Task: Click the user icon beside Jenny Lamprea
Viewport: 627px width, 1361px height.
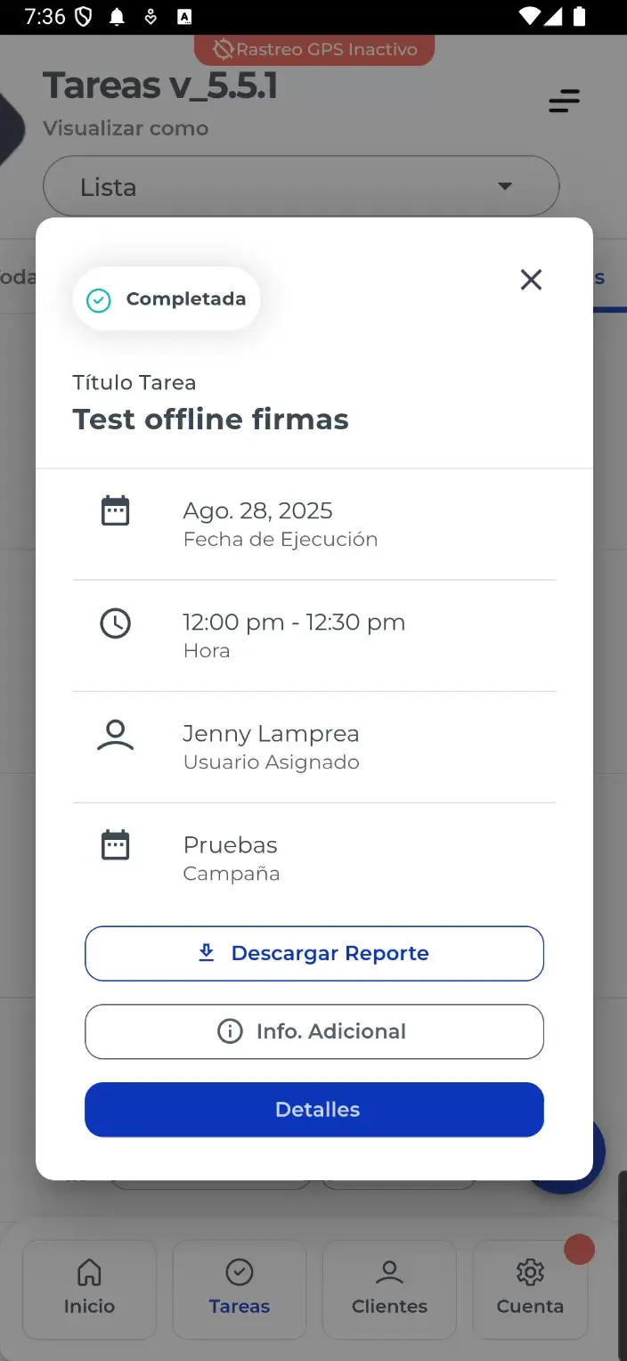Action: click(115, 736)
